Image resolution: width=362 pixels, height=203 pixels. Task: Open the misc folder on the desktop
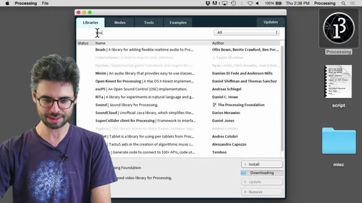[339, 140]
